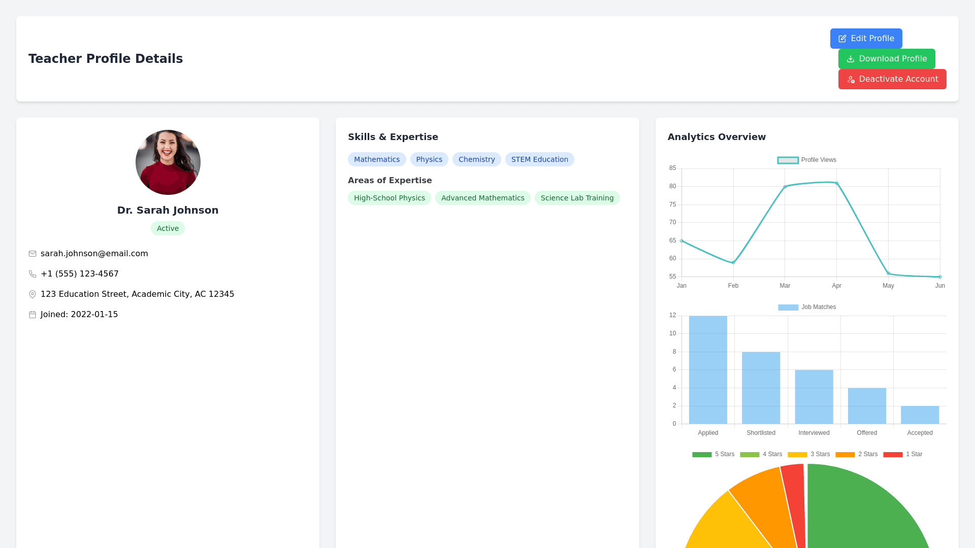Screen dimensions: 975x548
Task: Toggle the Job Matches legend item
Action: pos(806,307)
